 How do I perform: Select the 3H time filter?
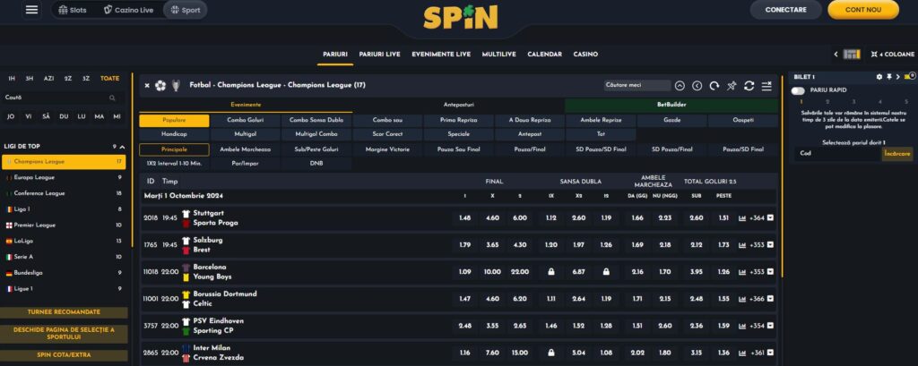point(30,79)
